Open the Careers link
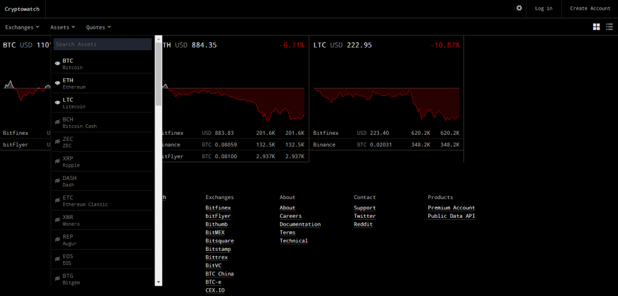This screenshot has height=296, width=618. (x=290, y=216)
